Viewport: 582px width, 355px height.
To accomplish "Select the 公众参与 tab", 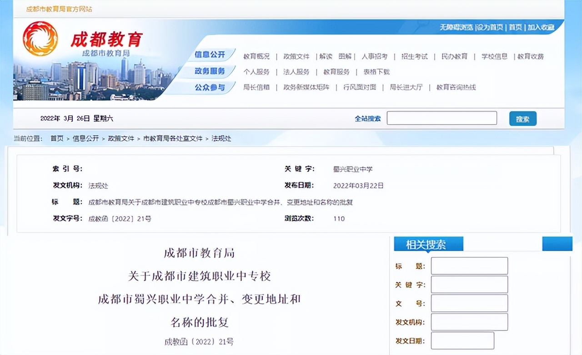I will pyautogui.click(x=210, y=88).
